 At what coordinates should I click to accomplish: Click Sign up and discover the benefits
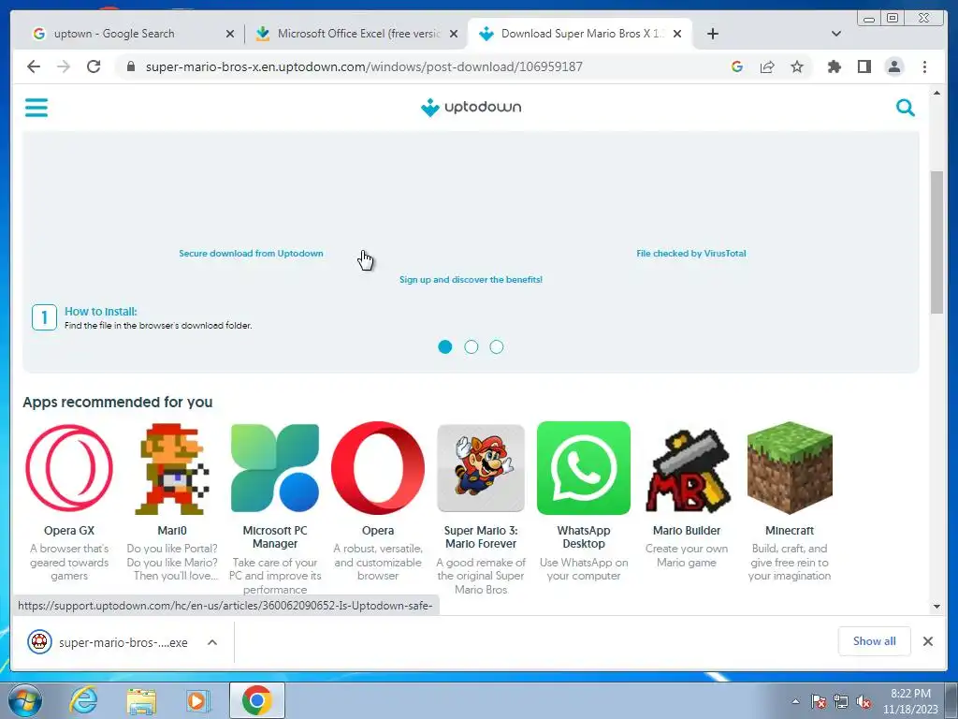click(472, 279)
